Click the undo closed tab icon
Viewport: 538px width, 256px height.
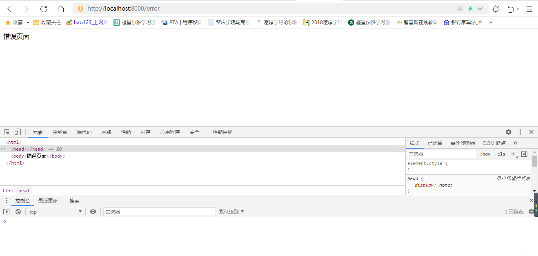(511, 9)
